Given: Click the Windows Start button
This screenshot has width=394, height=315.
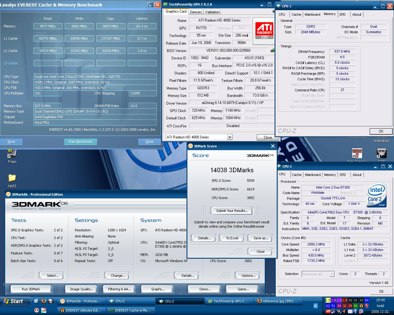Looking at the screenshot, I should (15, 301).
